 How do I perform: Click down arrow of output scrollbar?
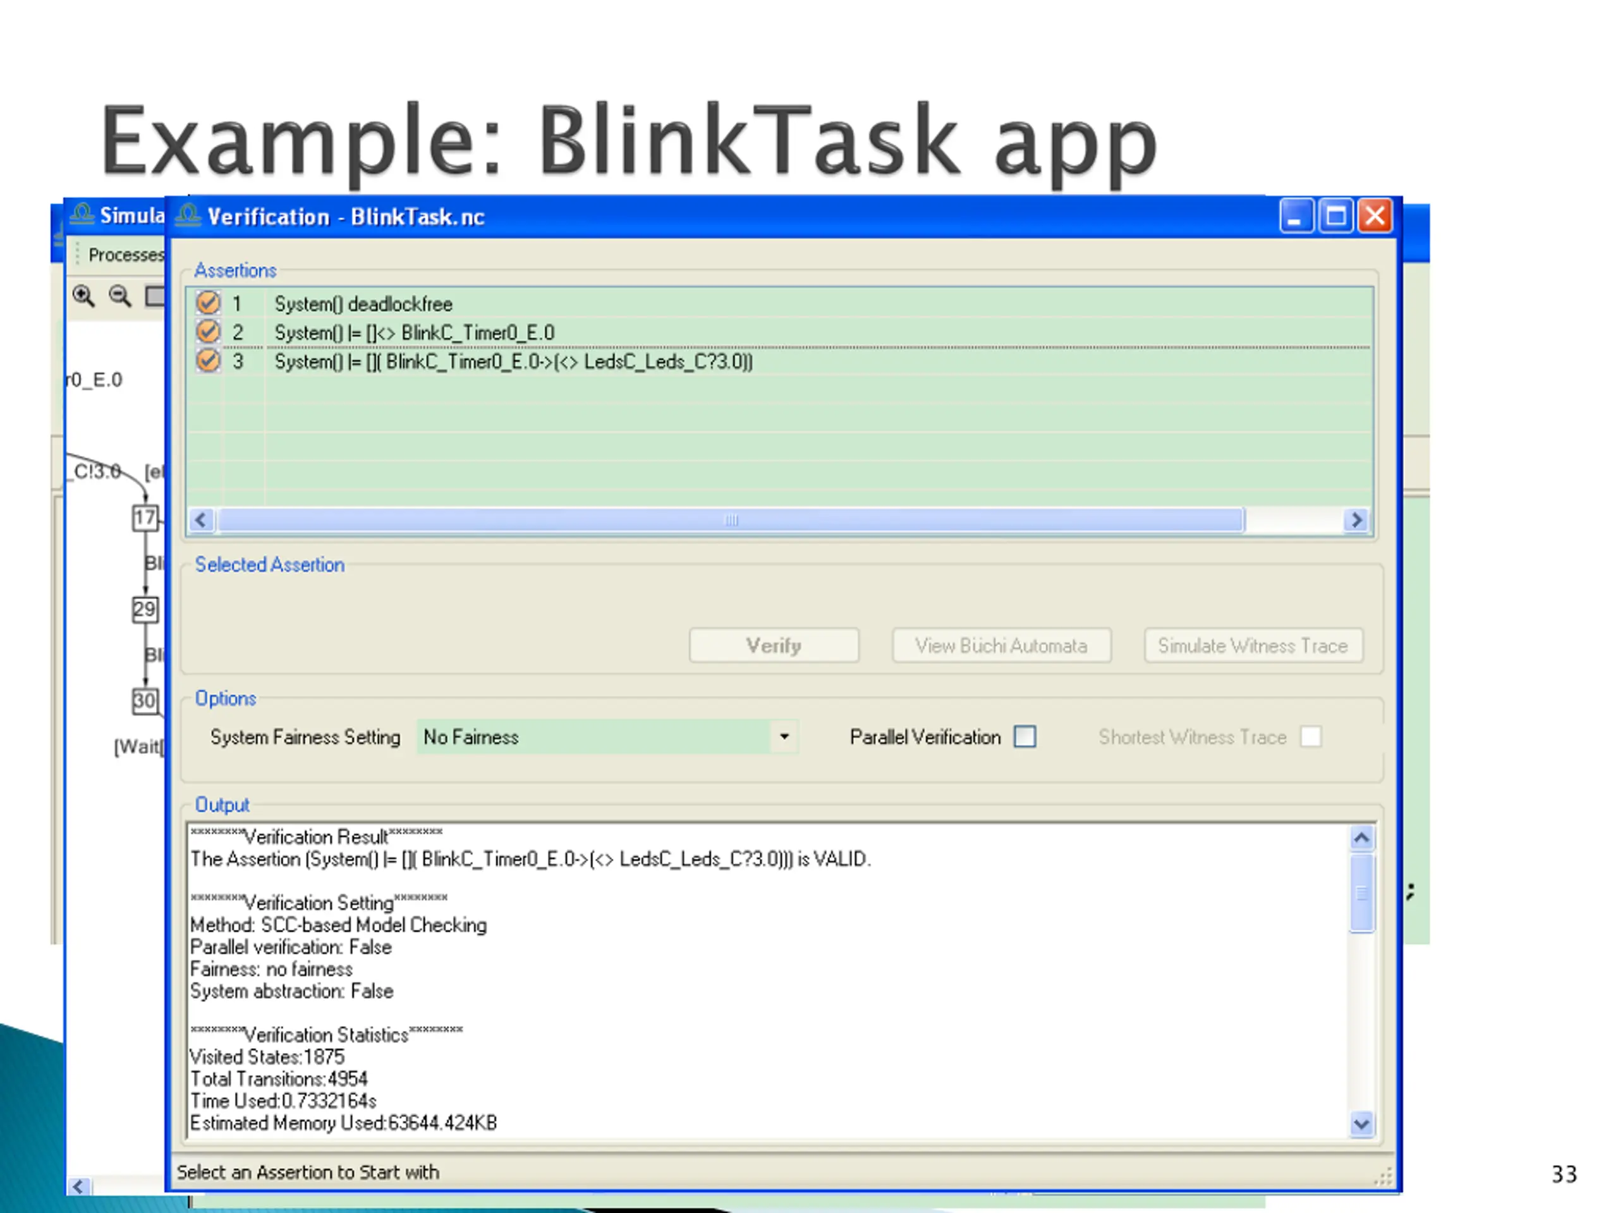(x=1361, y=1123)
